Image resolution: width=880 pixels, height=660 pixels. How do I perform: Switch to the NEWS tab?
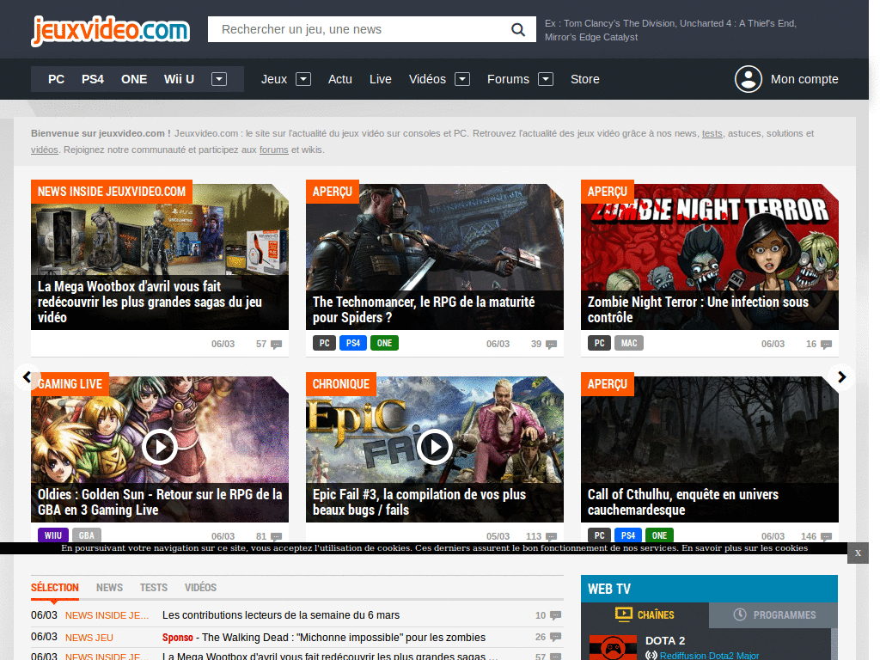[109, 588]
